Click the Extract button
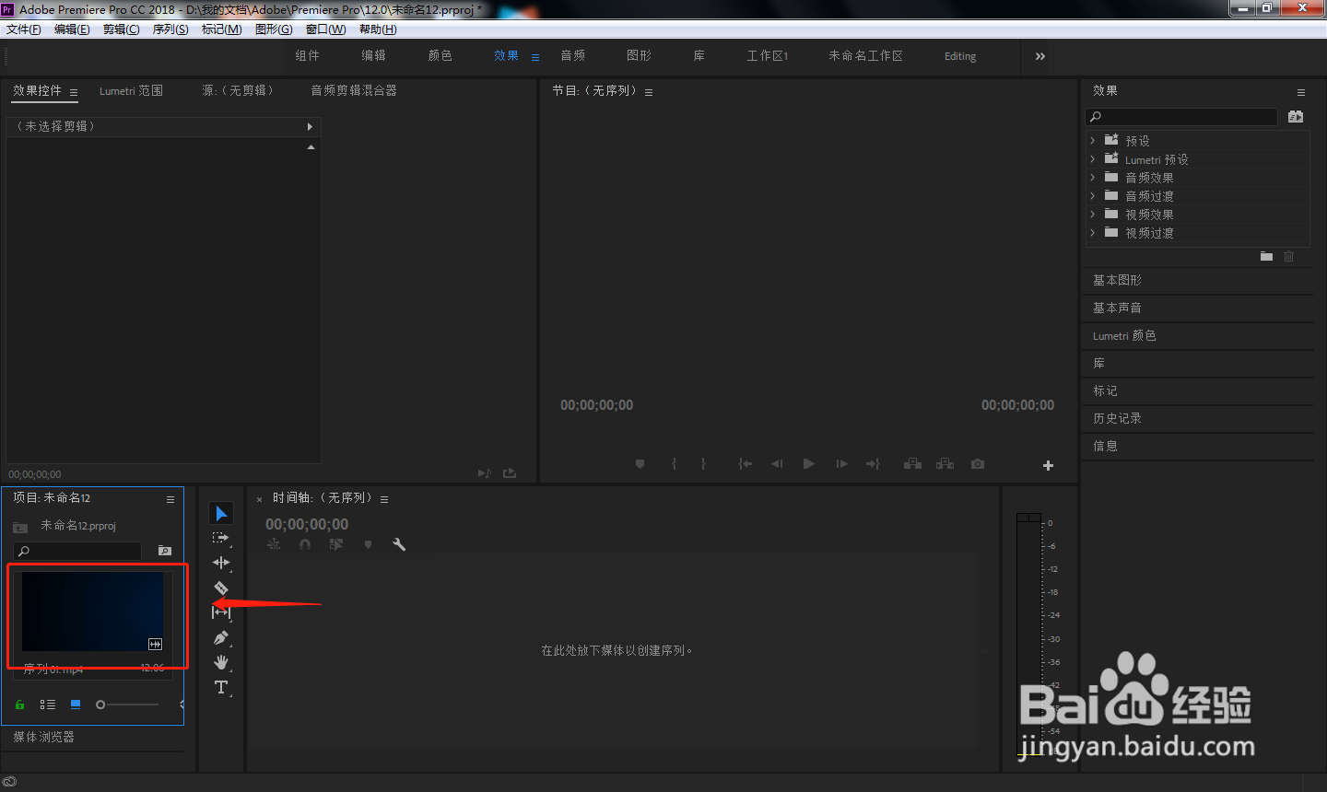Image resolution: width=1327 pixels, height=792 pixels. (x=945, y=464)
